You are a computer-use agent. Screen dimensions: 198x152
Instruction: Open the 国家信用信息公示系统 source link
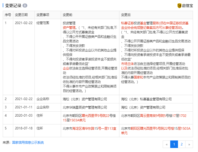(28, 142)
